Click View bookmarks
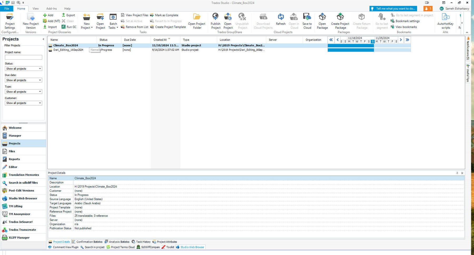This screenshot has height=255, width=474. click(404, 27)
